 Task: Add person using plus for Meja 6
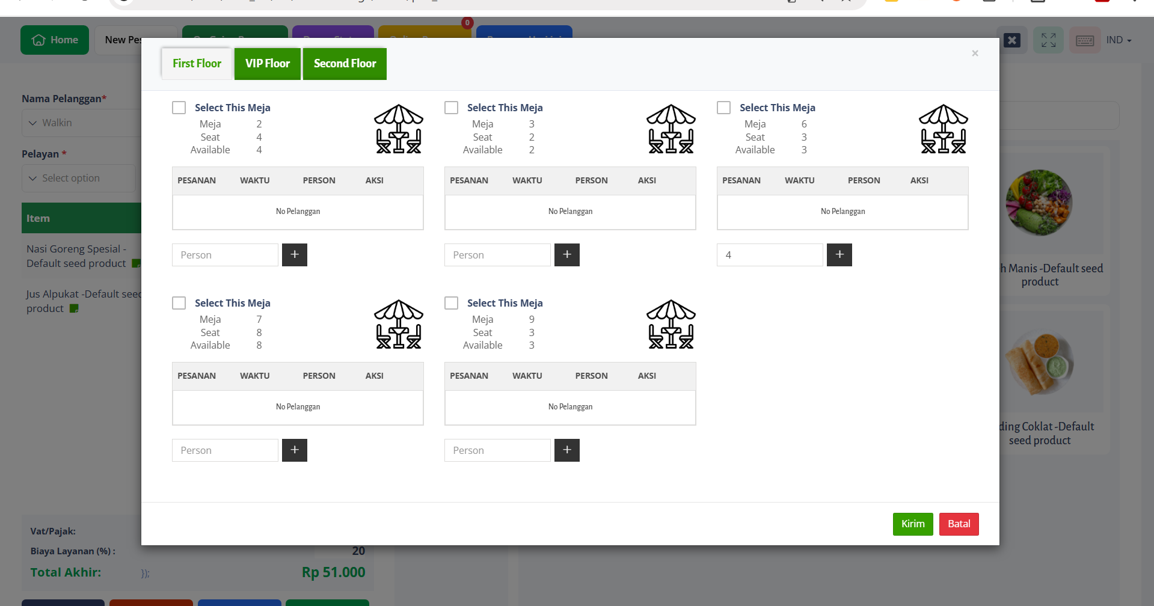839,255
